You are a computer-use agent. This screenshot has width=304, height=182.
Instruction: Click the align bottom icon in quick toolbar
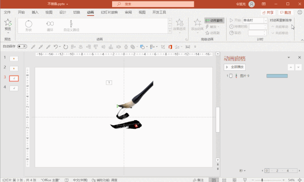tap(111, 47)
